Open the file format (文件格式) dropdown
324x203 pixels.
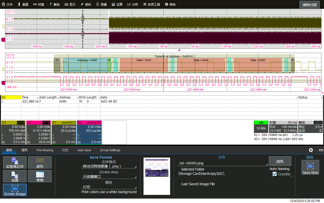click(x=109, y=166)
